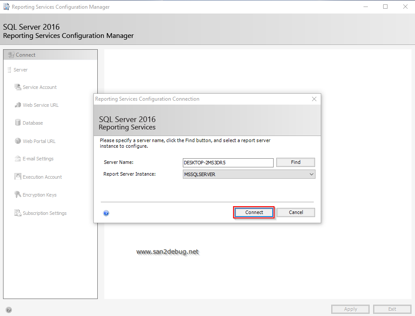Close the connection dialog with the X

tap(314, 99)
